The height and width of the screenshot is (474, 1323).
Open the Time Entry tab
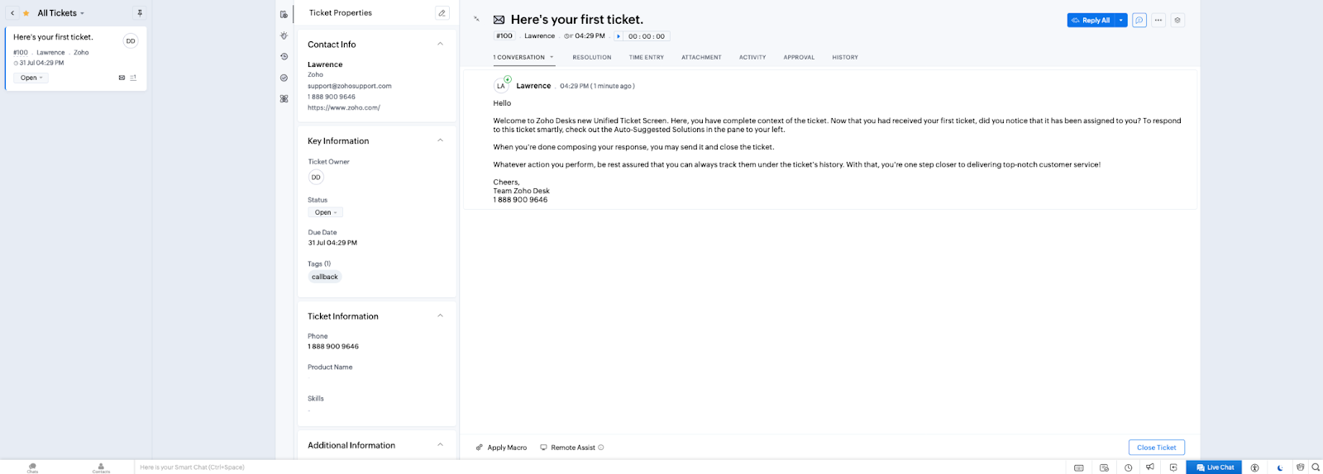pos(646,58)
